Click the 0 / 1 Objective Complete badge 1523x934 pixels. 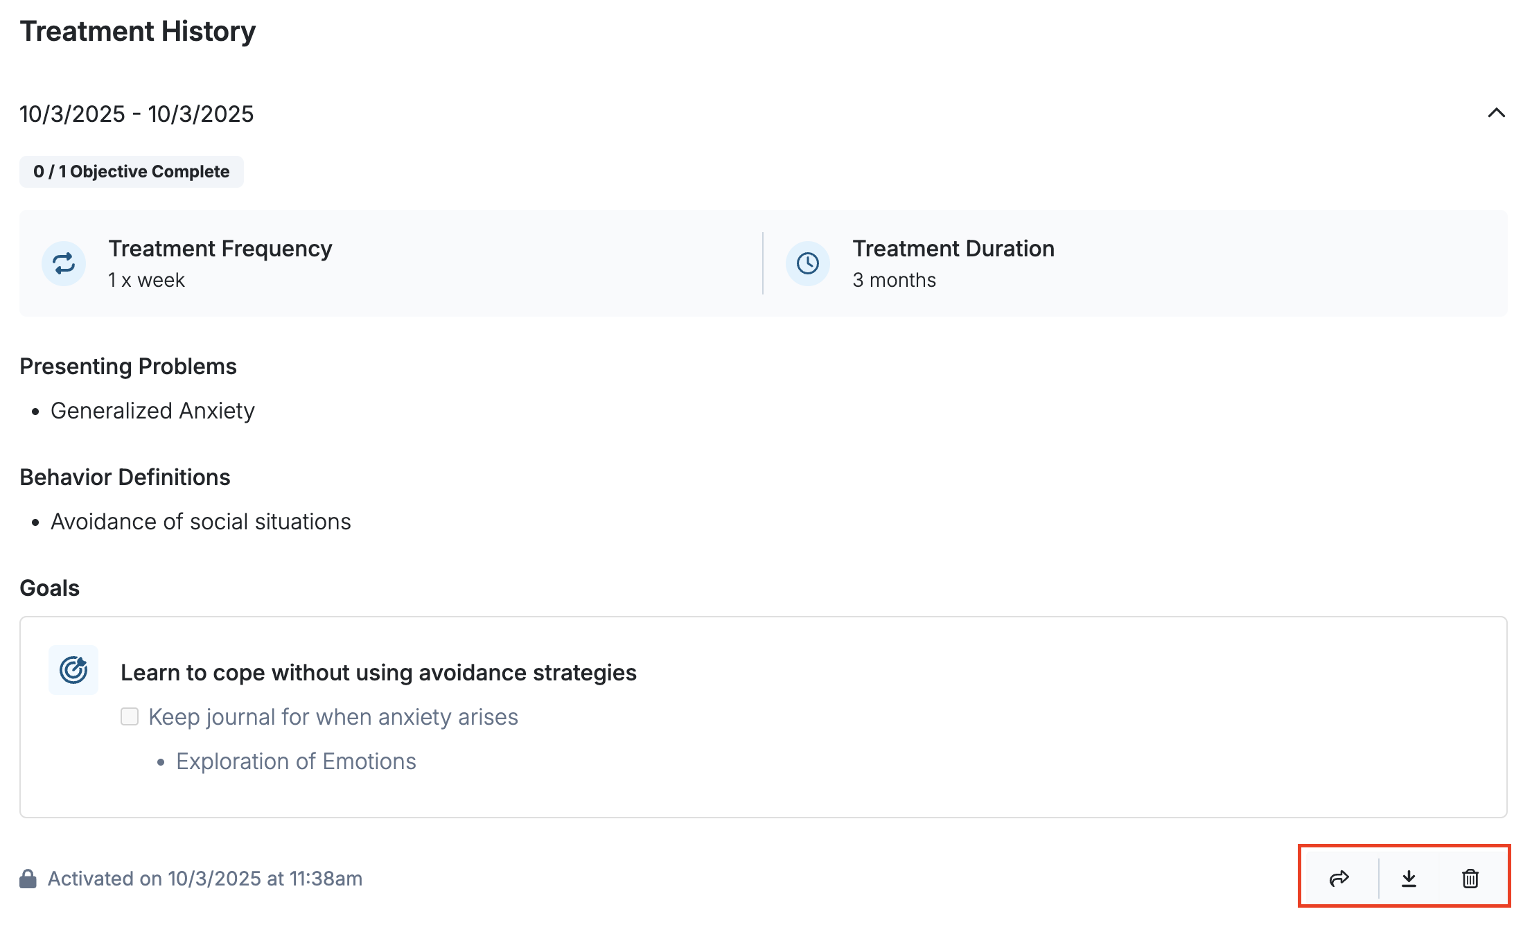[132, 172]
